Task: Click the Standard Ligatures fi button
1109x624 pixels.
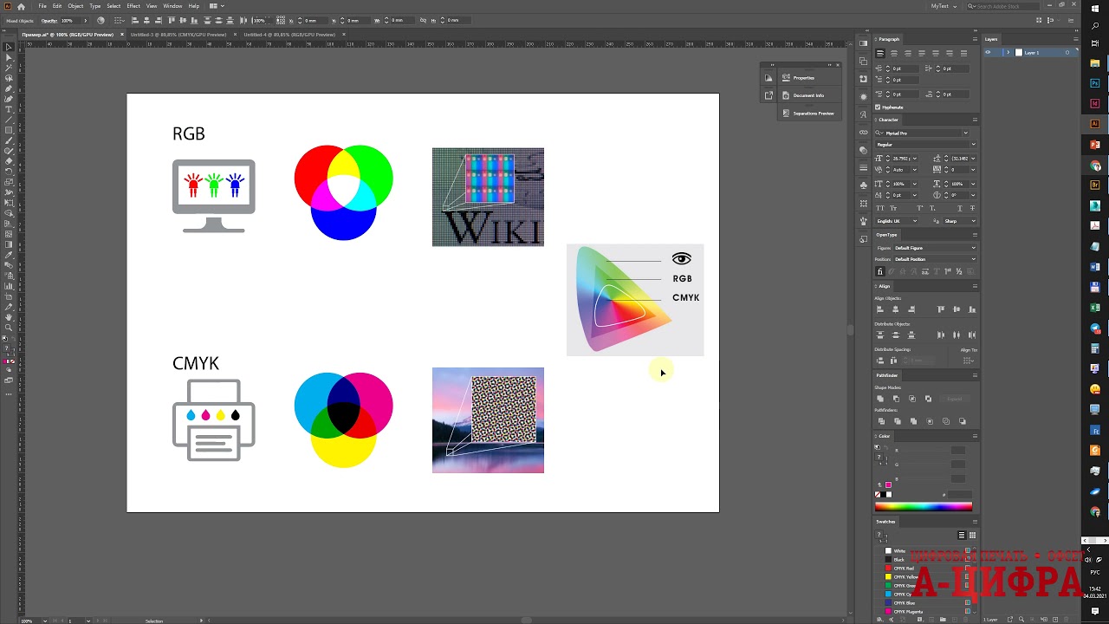Action: (x=880, y=271)
